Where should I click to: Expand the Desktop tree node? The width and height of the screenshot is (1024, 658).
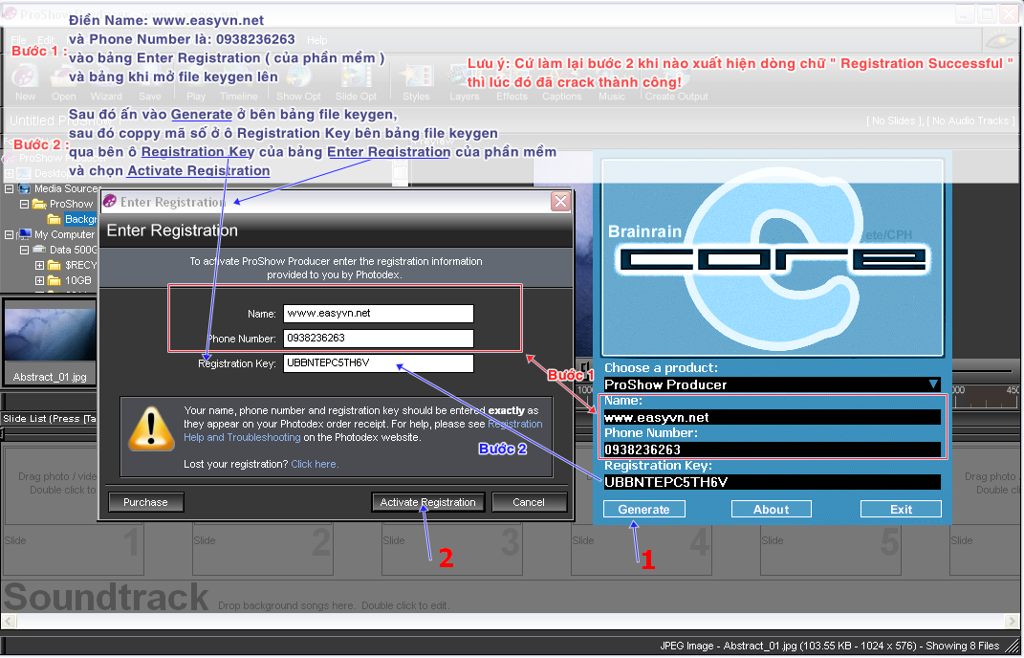point(10,173)
